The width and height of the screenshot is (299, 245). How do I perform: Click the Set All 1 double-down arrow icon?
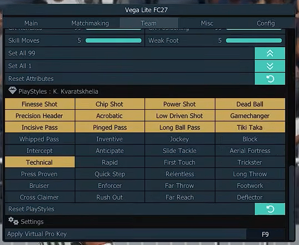[x=270, y=66]
